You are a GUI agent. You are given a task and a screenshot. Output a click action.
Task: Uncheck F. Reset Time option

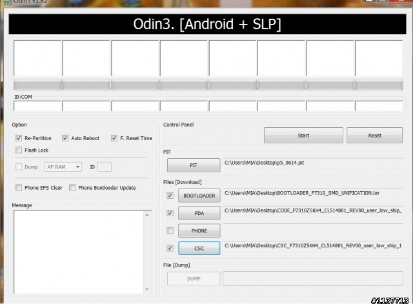(x=114, y=138)
